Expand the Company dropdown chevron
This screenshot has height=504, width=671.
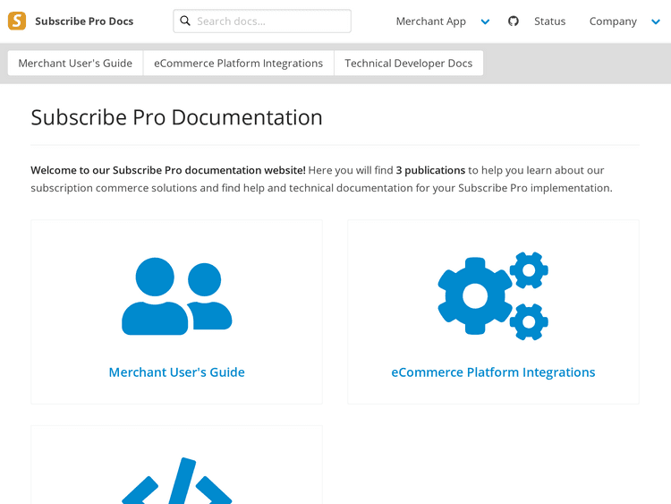click(x=656, y=21)
